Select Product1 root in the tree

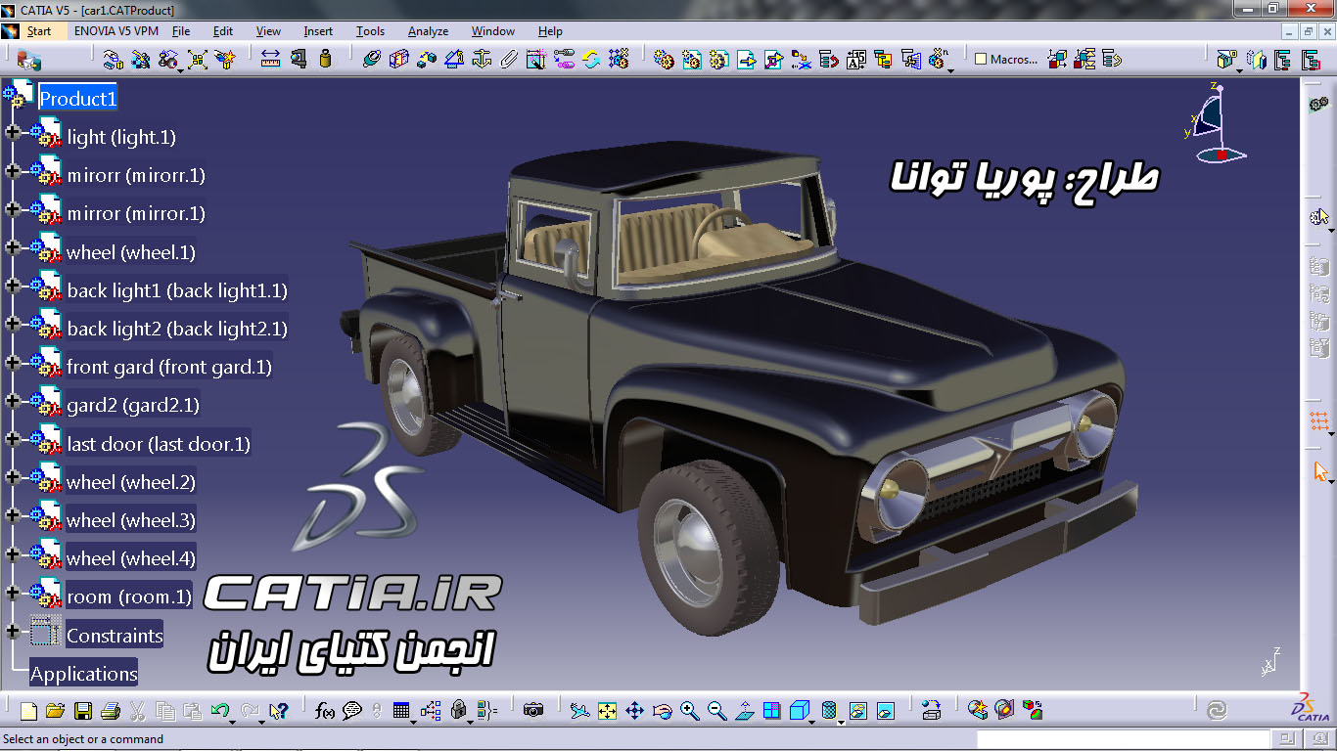click(77, 98)
